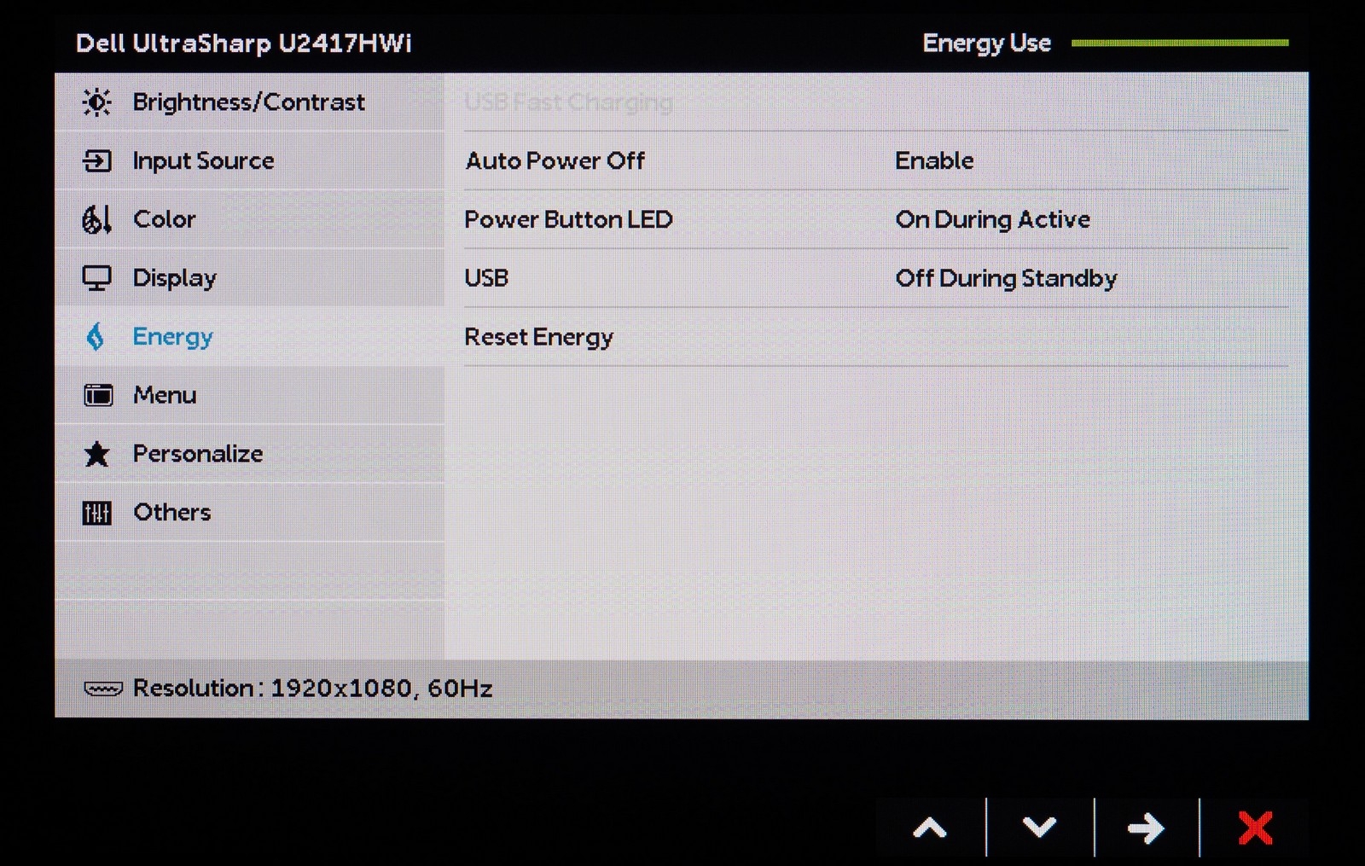Select Reset Energy
The height and width of the screenshot is (866, 1365).
click(x=538, y=337)
